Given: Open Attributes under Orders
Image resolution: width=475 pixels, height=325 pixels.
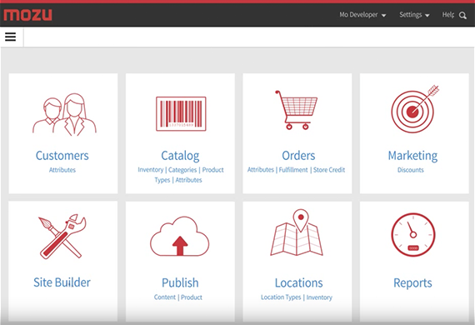Looking at the screenshot, I should coord(261,170).
